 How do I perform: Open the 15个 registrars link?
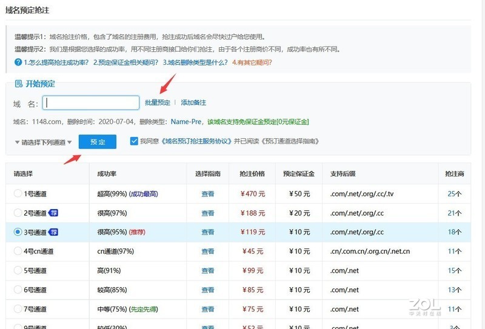(454, 271)
